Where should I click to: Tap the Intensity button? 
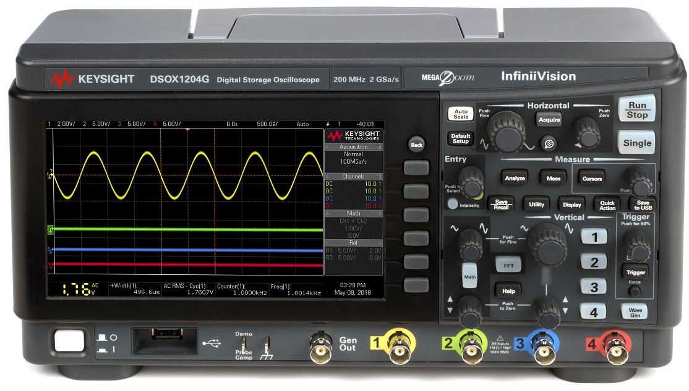point(452,204)
